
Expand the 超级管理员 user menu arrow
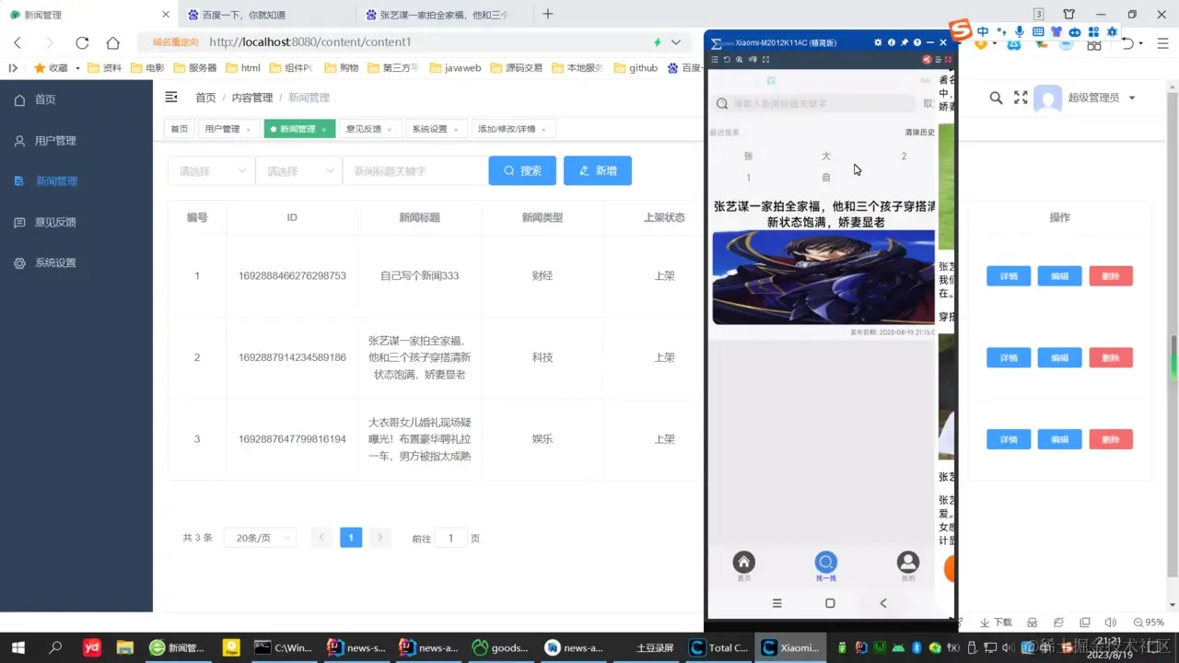[x=1132, y=99]
